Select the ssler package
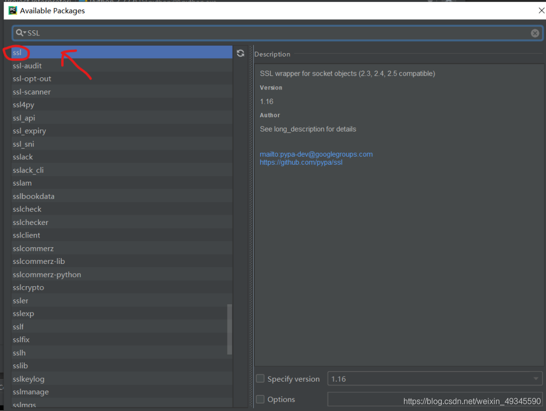Screen dimensions: 546x411 pos(122,301)
